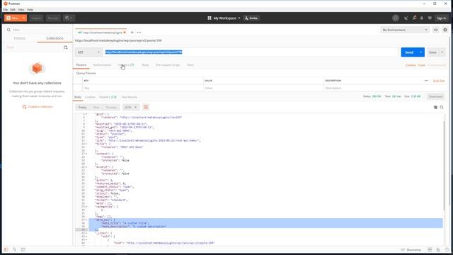Open the tab options three-dot menu
Screen dimensions: 453x255
[x=139, y=33]
